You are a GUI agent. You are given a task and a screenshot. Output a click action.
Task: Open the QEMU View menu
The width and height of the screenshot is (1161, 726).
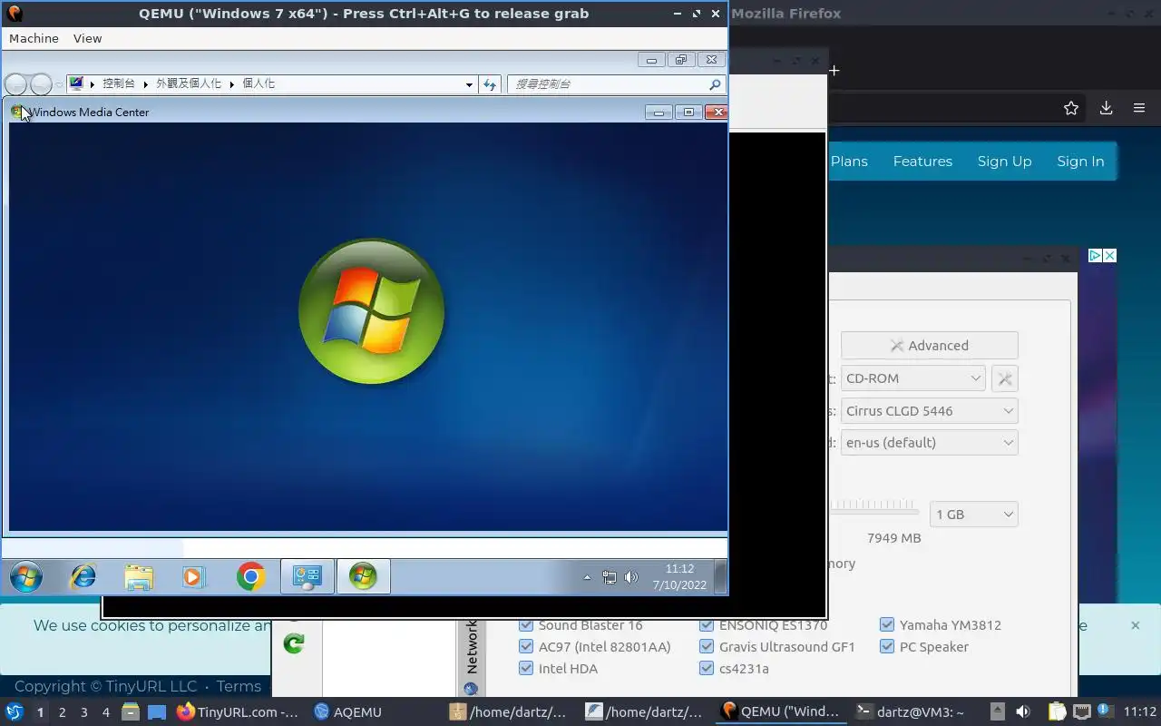[x=87, y=38]
